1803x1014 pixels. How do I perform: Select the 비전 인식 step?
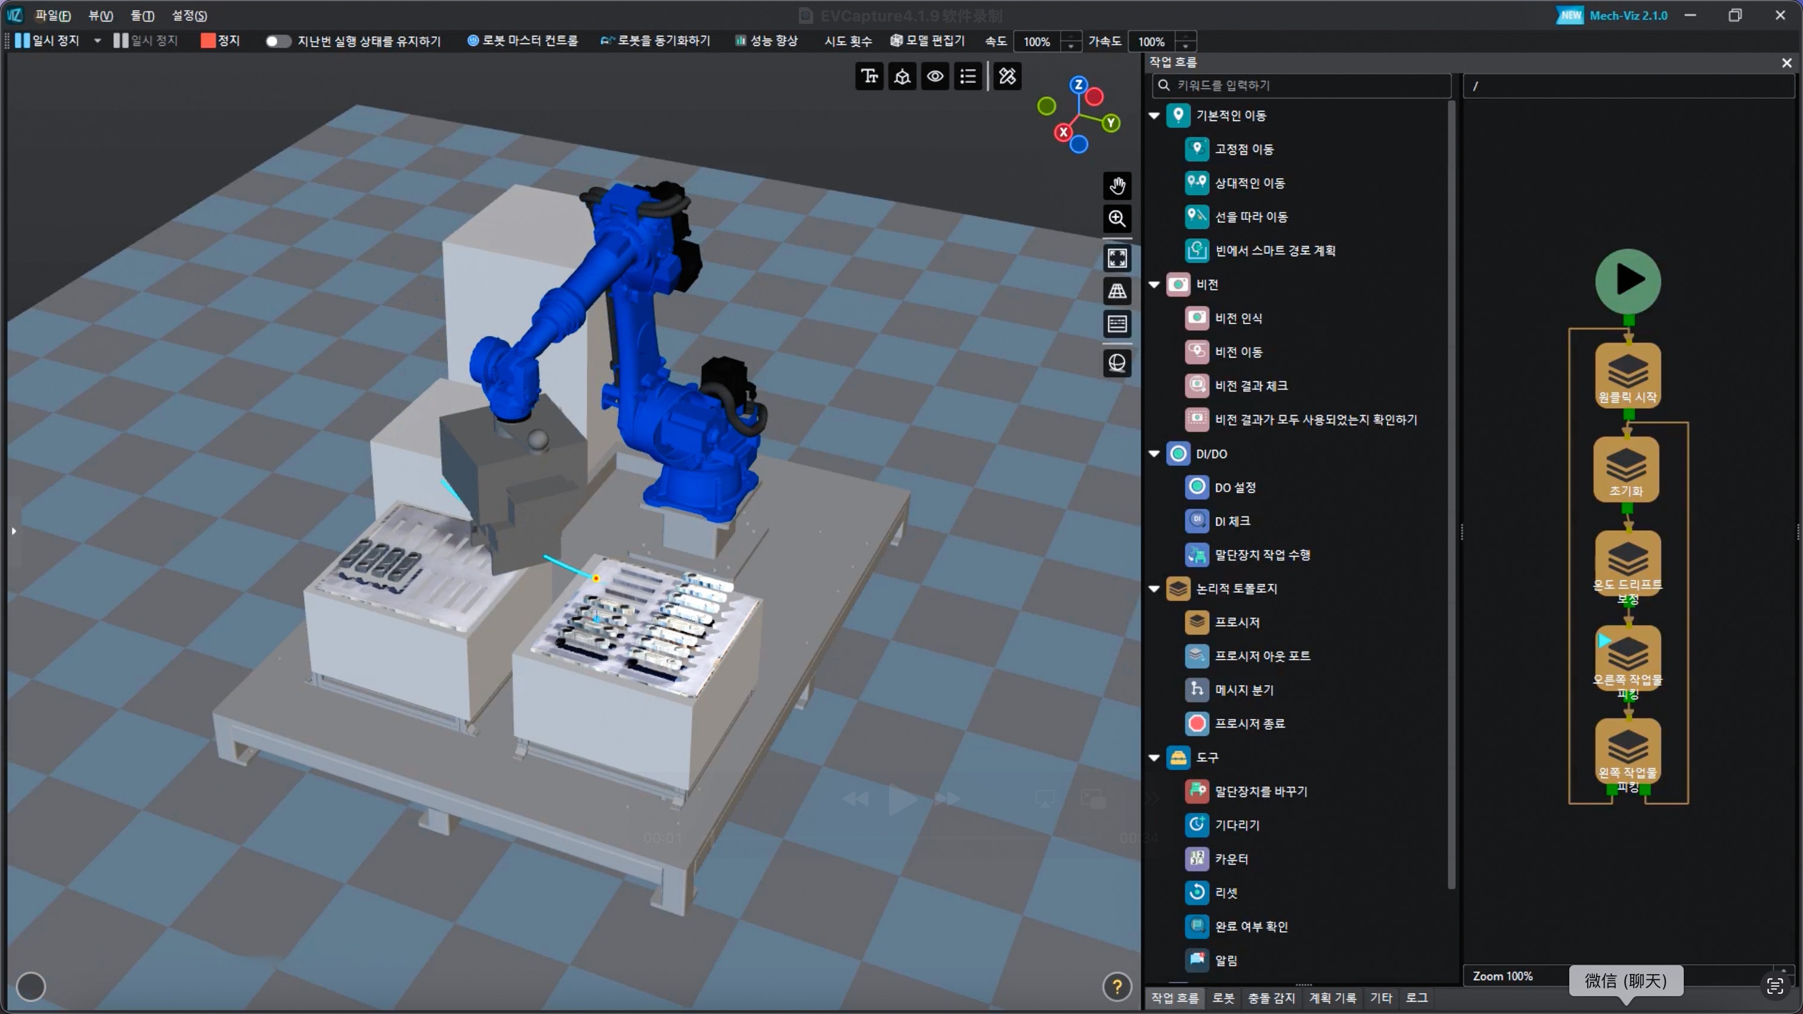[1237, 318]
